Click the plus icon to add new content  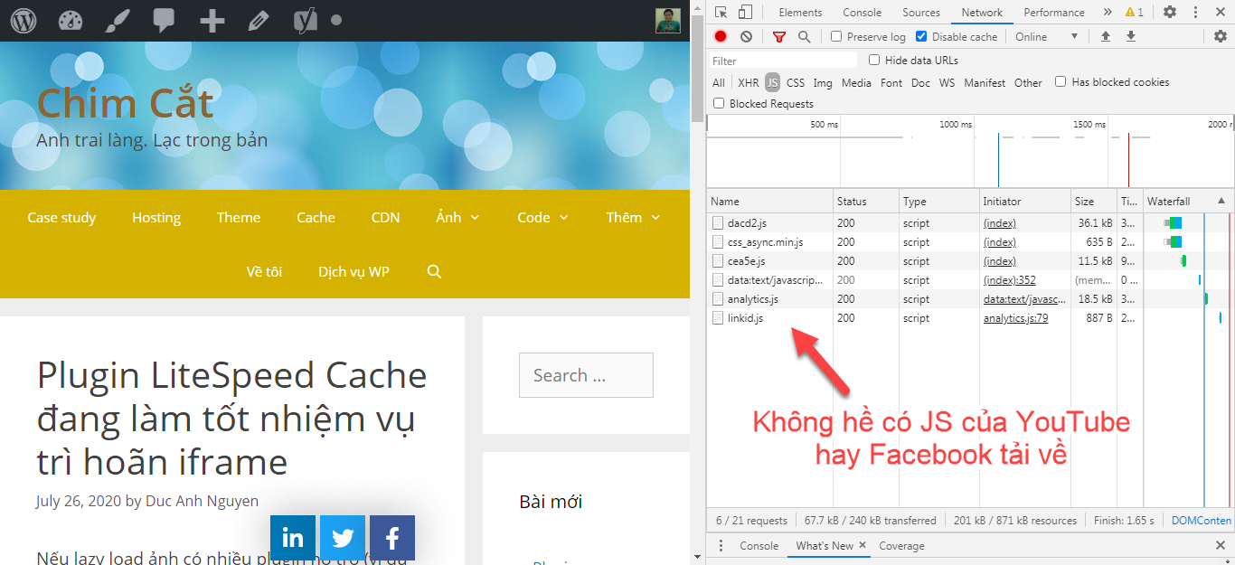212,20
